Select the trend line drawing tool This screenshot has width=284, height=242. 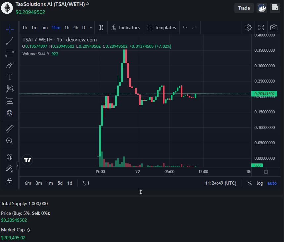(x=10, y=41)
